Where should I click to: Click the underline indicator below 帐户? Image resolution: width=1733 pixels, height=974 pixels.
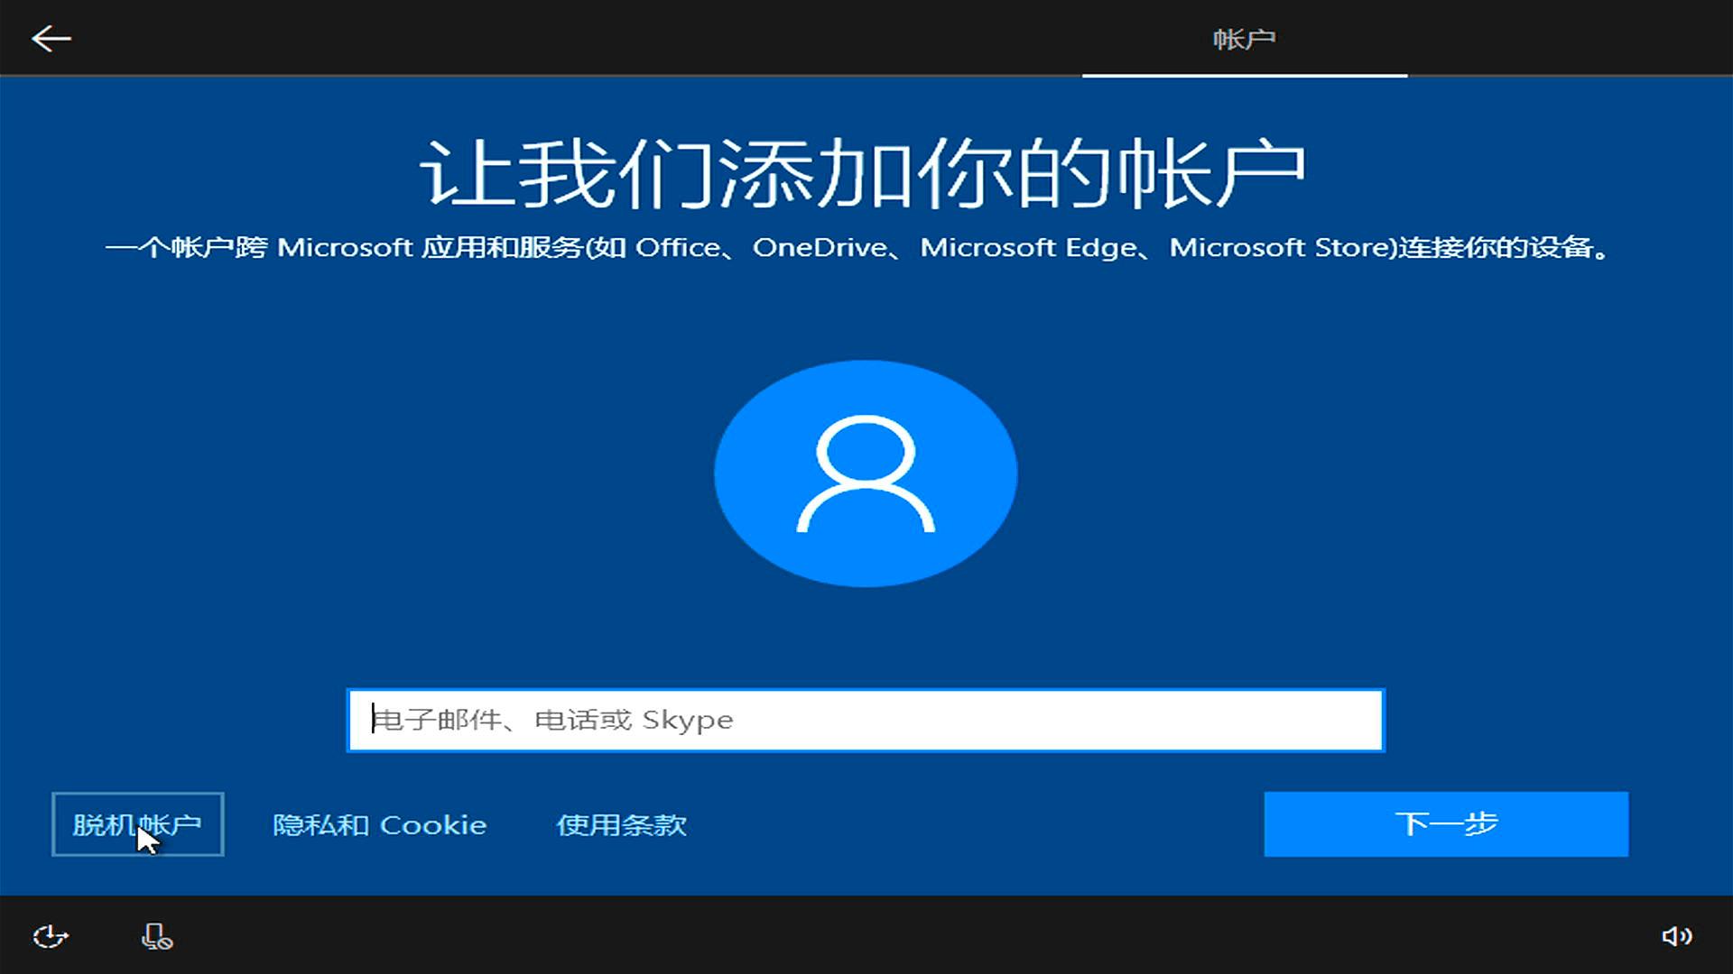(x=1245, y=78)
